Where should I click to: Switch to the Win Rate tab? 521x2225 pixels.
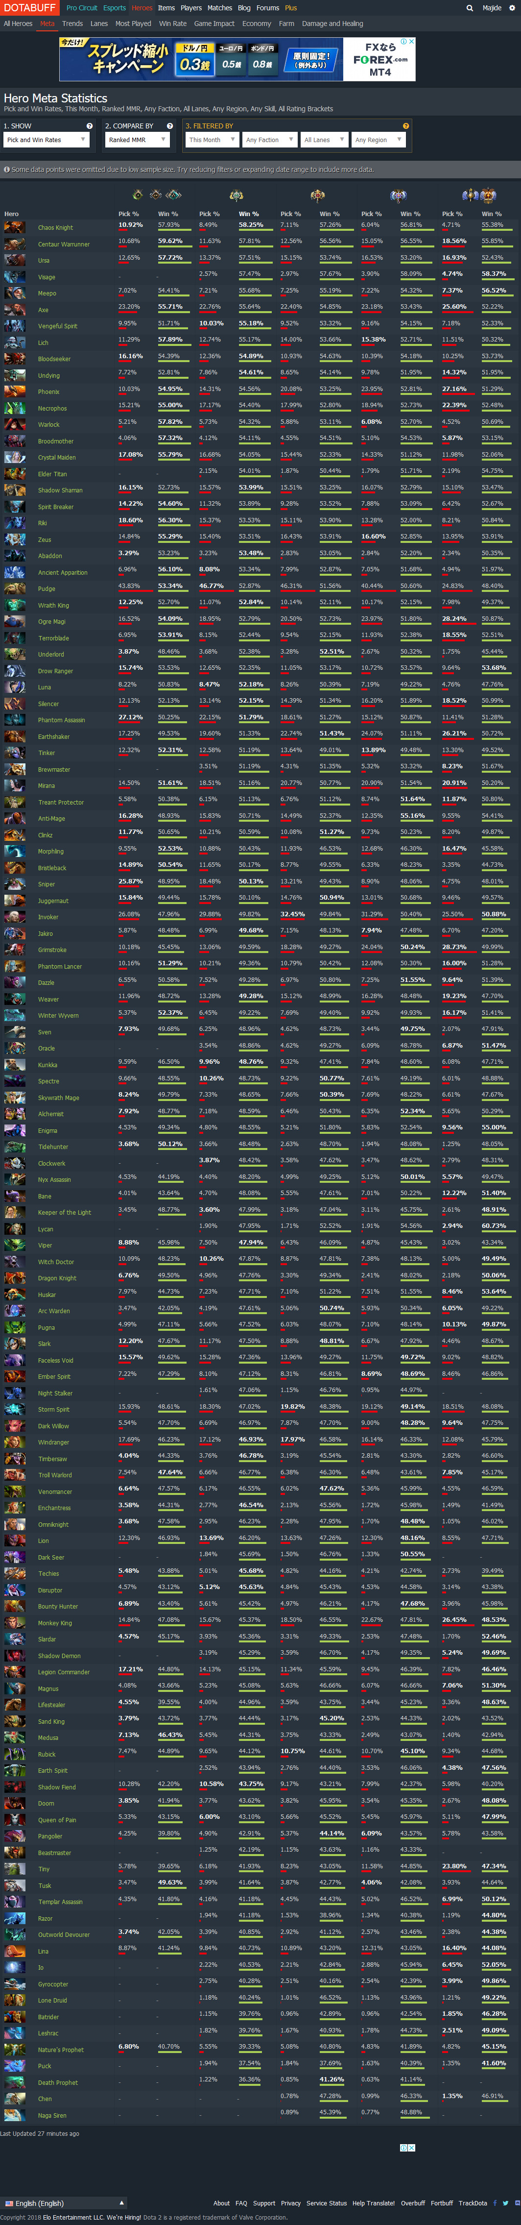click(x=172, y=24)
